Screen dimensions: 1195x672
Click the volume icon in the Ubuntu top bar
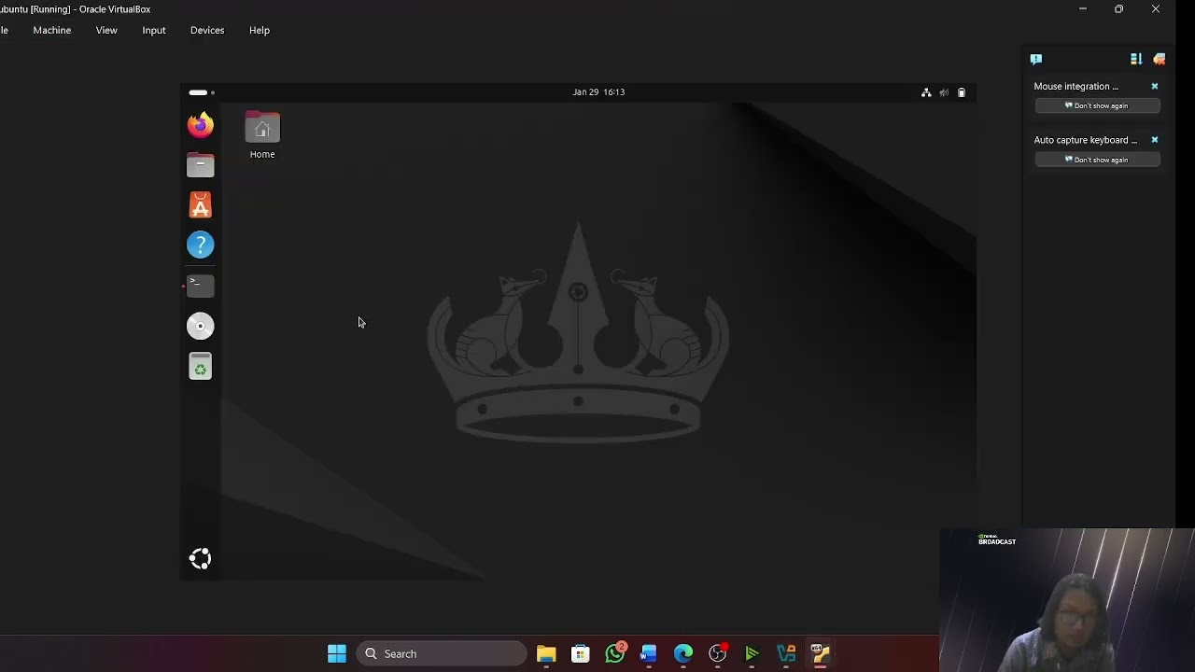click(x=944, y=92)
